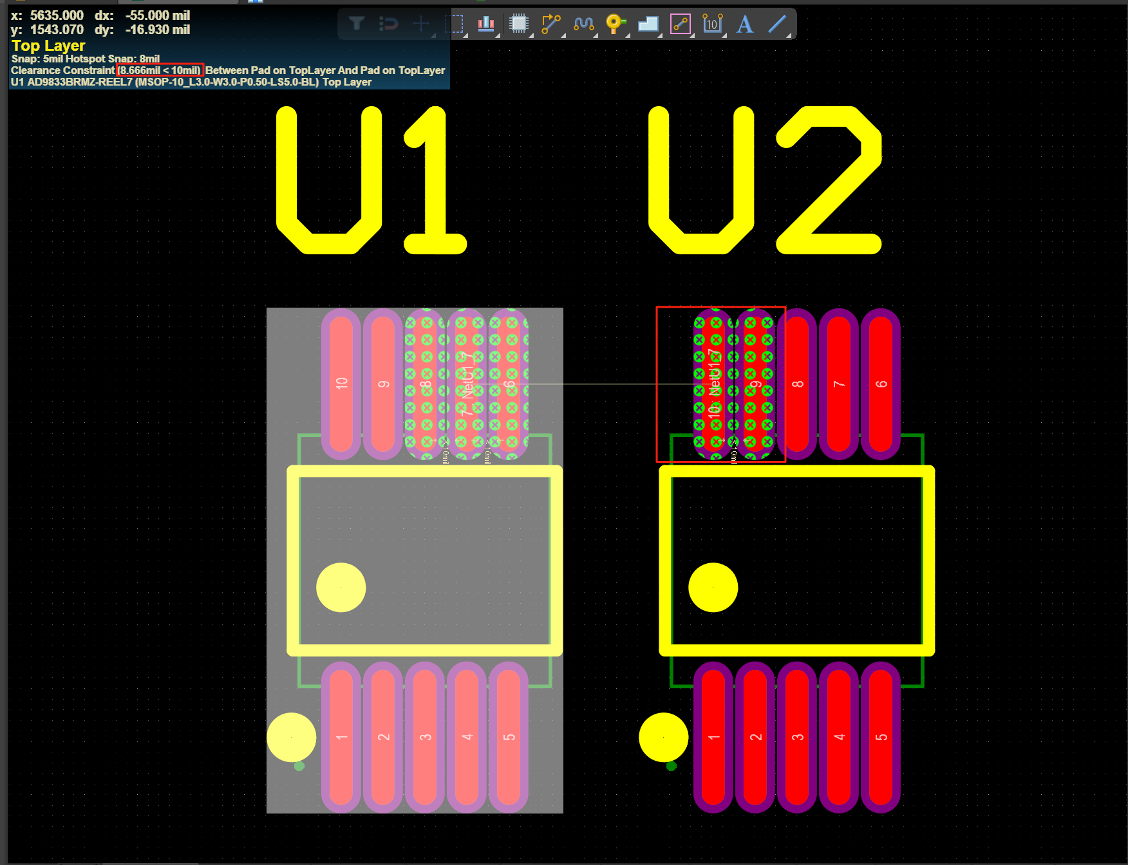Image resolution: width=1128 pixels, height=865 pixels.
Task: Select pad 8 of component U1
Action: (x=425, y=384)
